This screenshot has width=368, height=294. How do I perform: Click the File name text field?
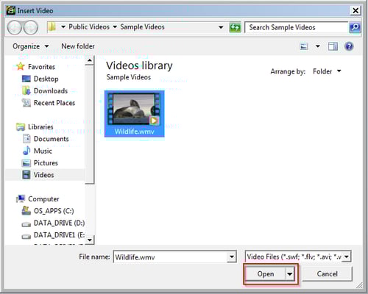(171, 257)
